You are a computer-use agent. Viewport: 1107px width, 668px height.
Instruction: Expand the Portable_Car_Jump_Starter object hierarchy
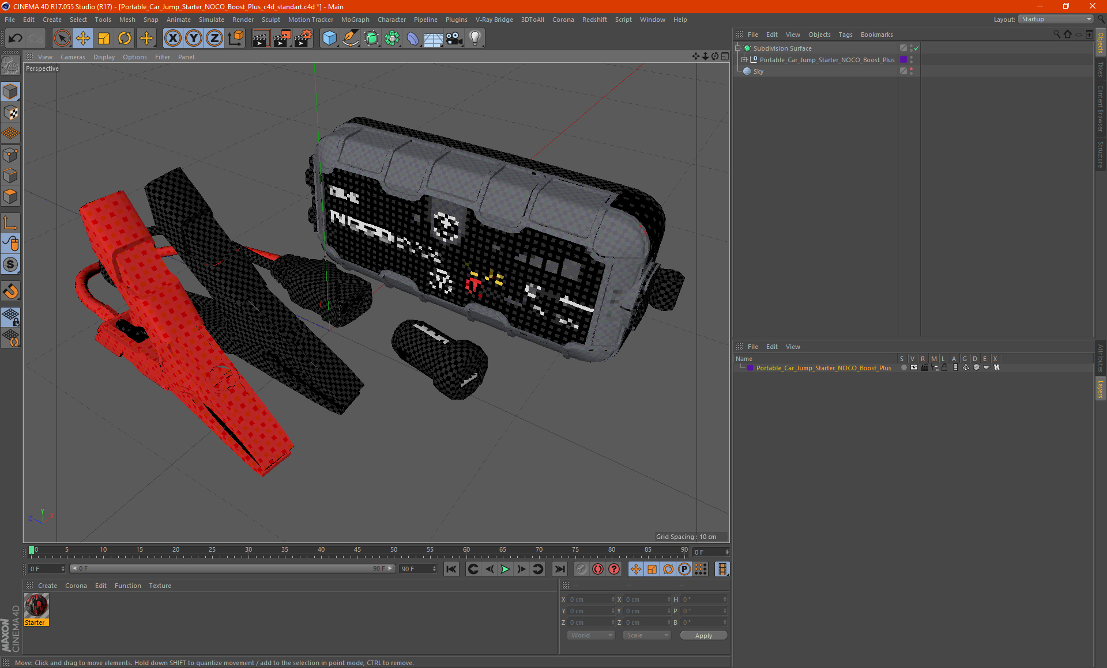coord(744,60)
